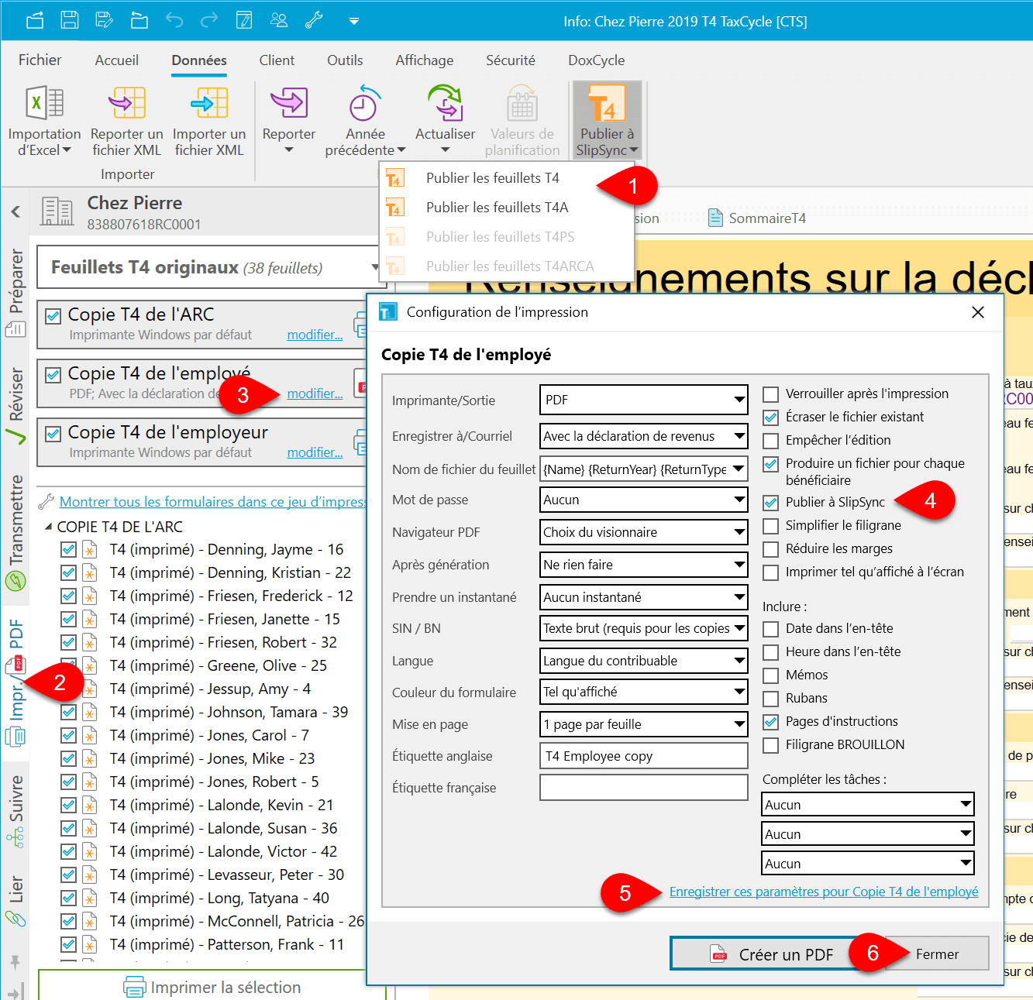The height and width of the screenshot is (1000, 1033).
Task: Open the Impr./PDF sidebar section
Action: tap(15, 682)
